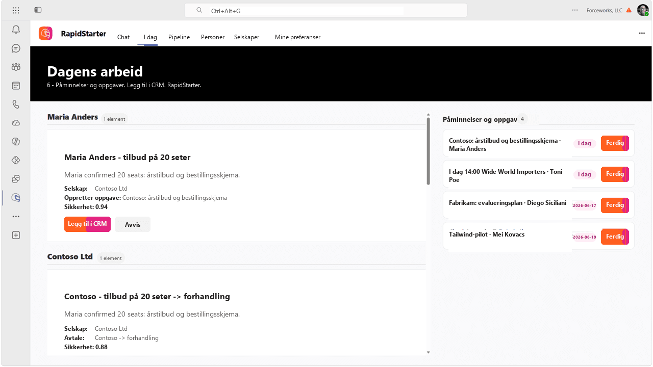Click the 2026-06-17 date badge
Viewport: 653px width, 367px height.
point(585,206)
